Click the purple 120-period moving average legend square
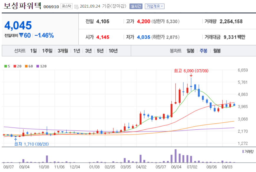Viewport: 256px width, 172px height. [37, 66]
